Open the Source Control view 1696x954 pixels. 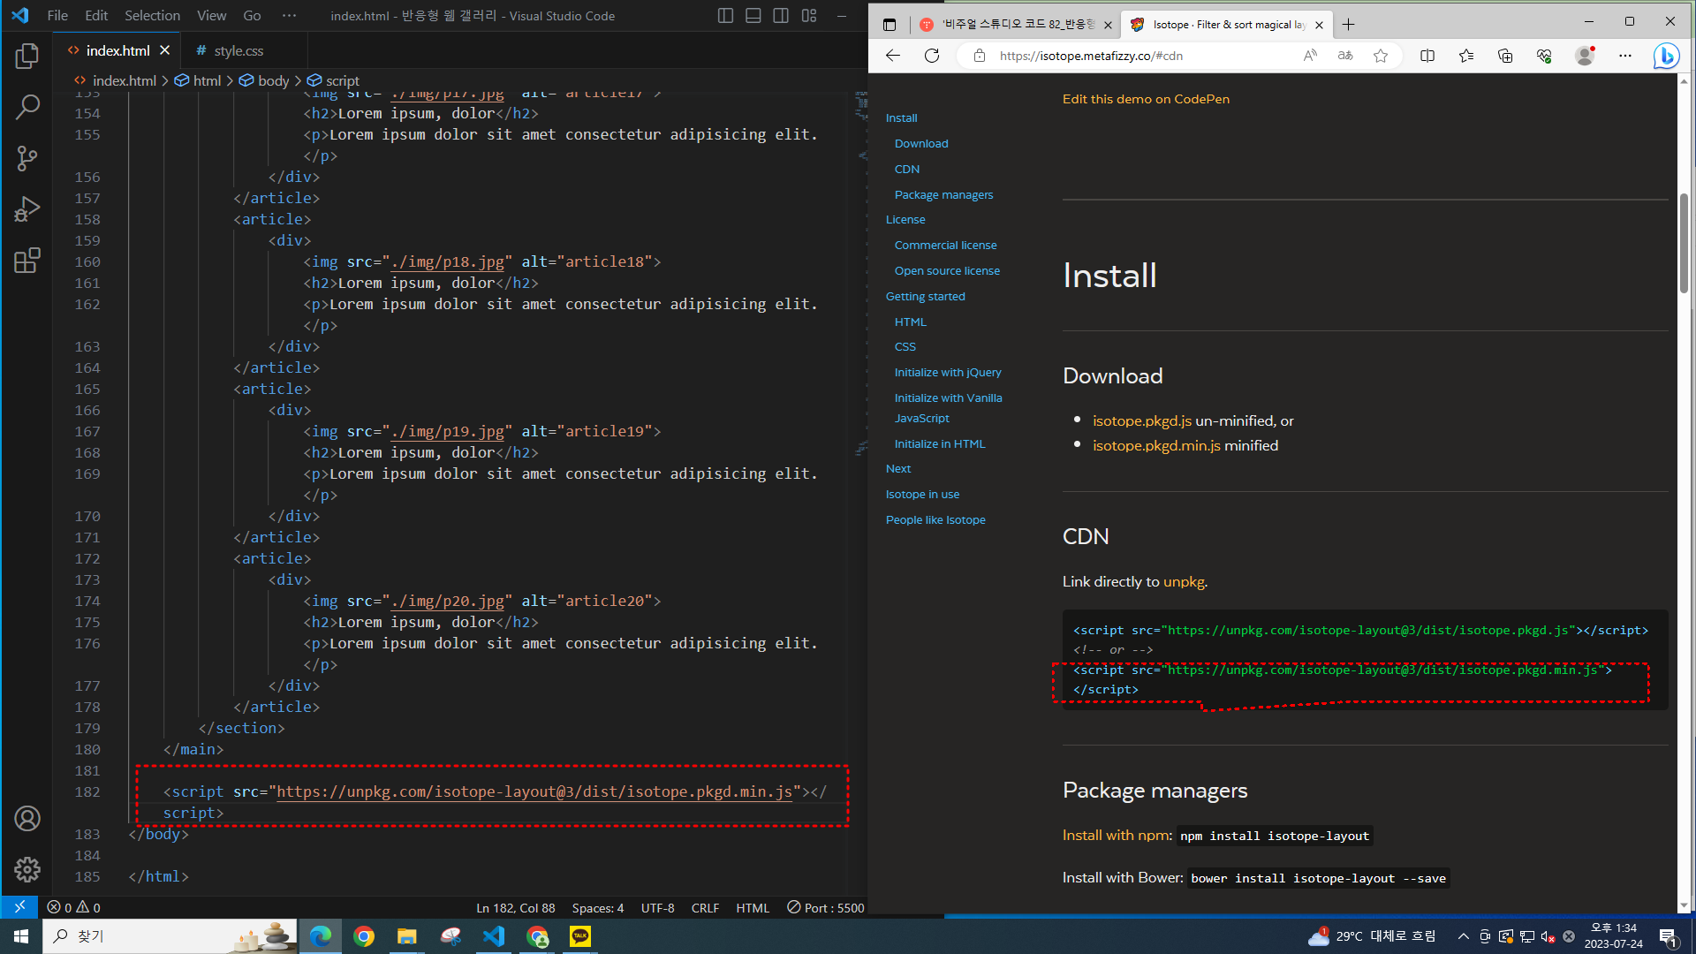tap(27, 159)
